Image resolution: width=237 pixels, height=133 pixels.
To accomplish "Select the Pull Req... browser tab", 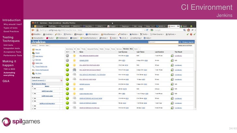I will tap(51, 26).
